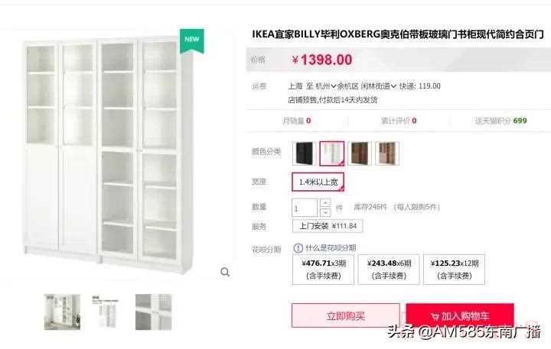The height and width of the screenshot is (349, 551).
Task: Decrease quantity with the down stepper arrow
Action: [x=325, y=212]
